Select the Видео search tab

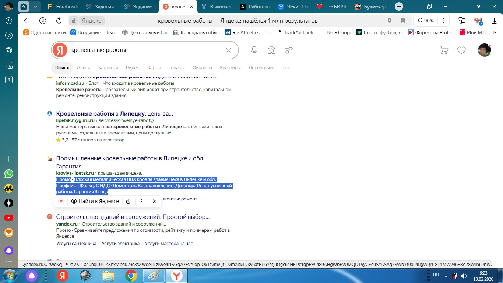pyautogui.click(x=133, y=67)
